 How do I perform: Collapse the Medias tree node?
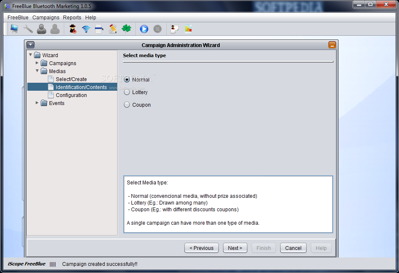[37, 71]
